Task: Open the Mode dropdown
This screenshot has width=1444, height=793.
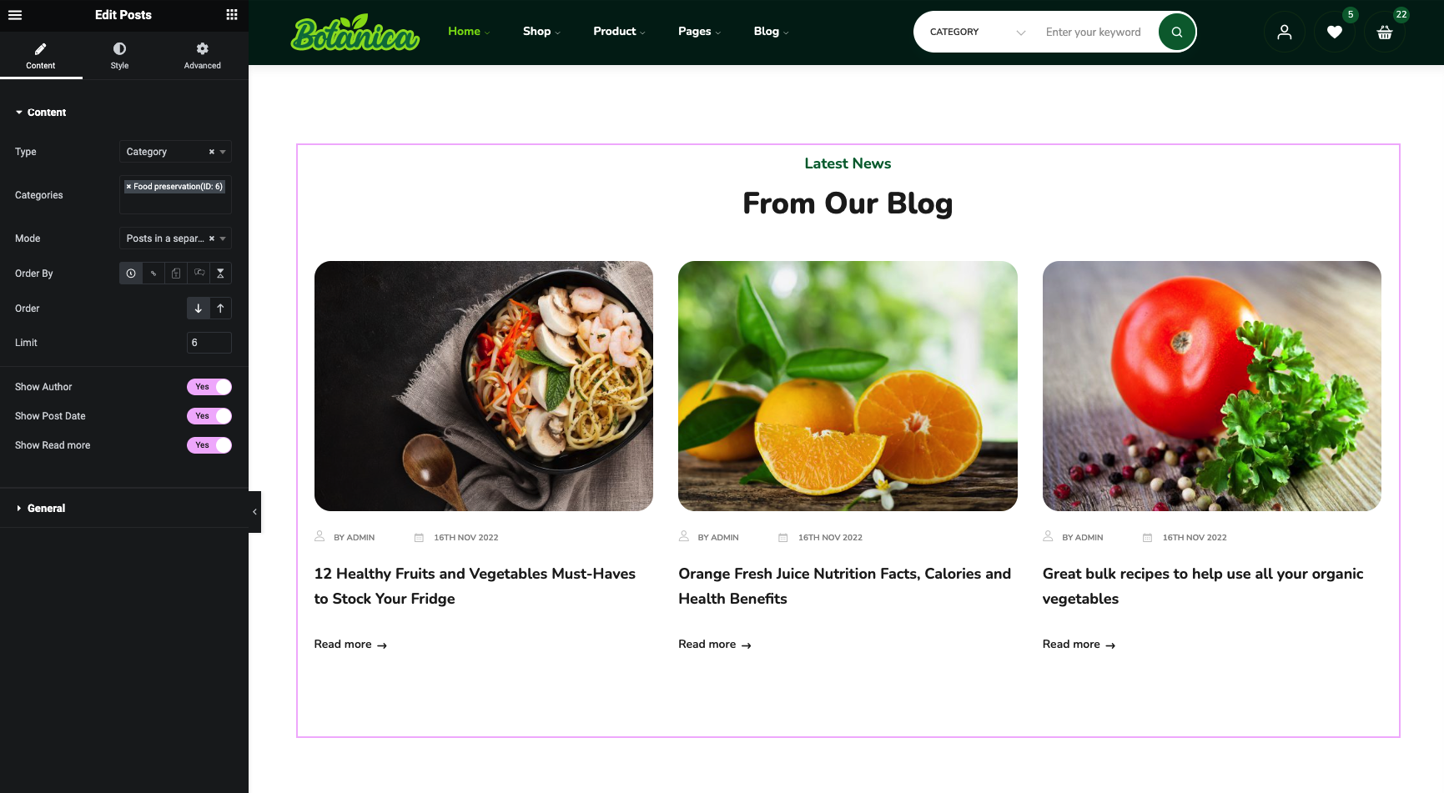Action: pyautogui.click(x=175, y=238)
